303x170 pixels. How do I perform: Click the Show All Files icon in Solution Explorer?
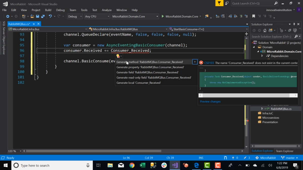(x=295, y=30)
